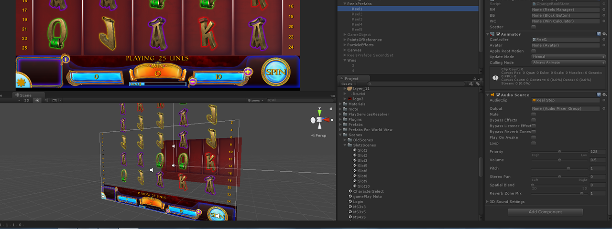Click the orientation gizmo in Scene view

tap(318, 121)
